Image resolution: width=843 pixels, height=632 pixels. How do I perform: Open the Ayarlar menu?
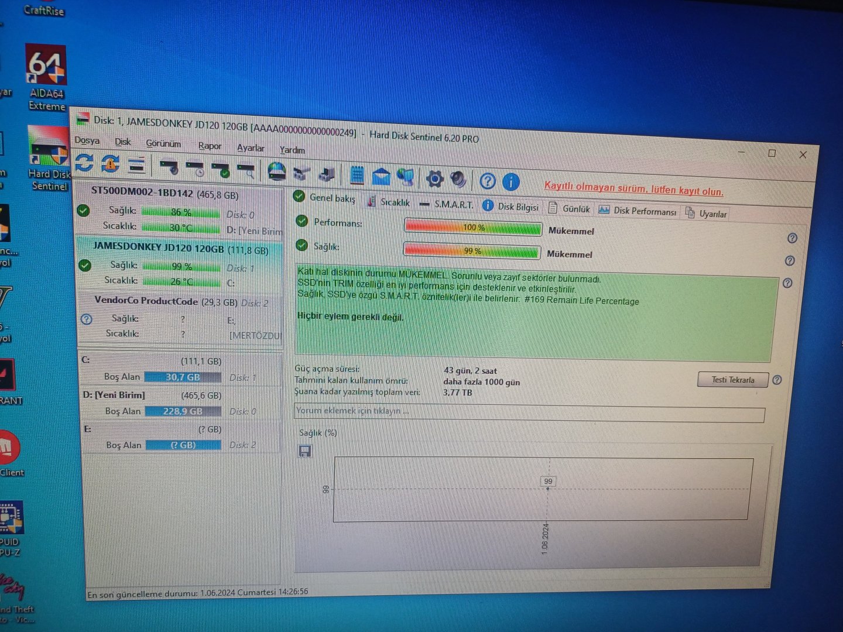click(251, 148)
